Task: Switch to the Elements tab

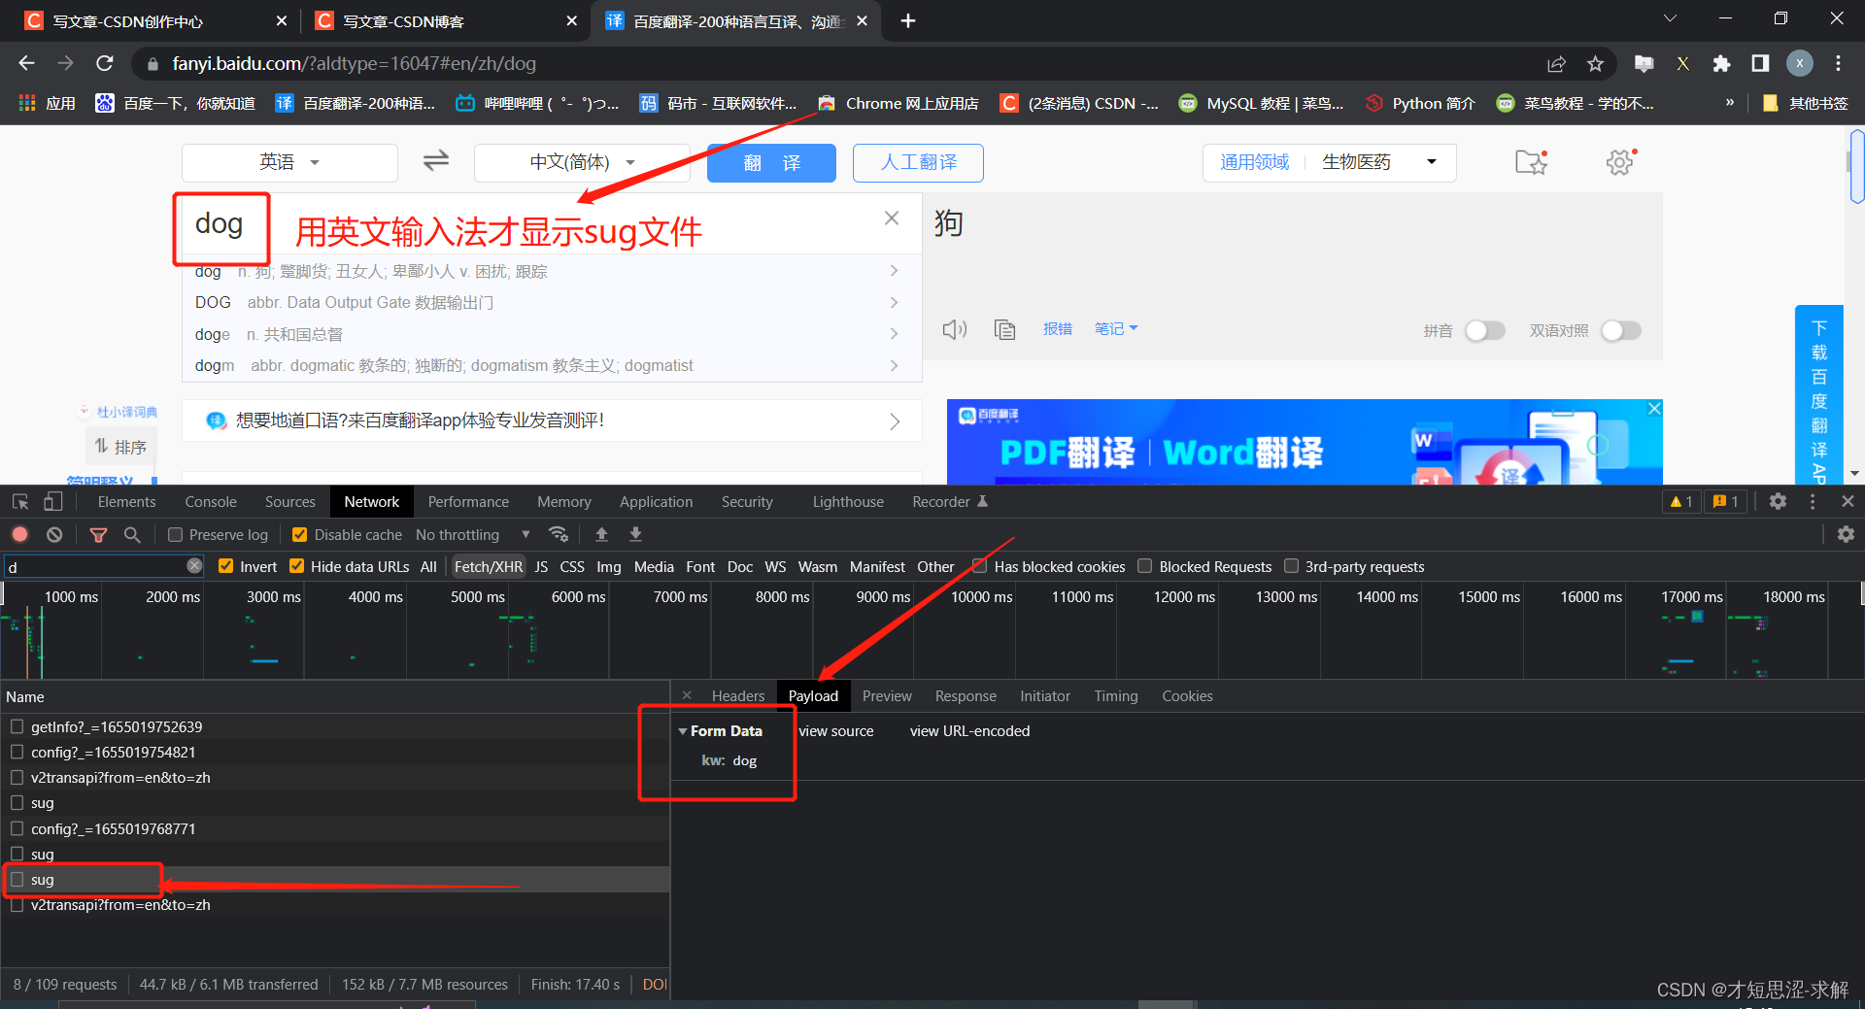Action: [x=126, y=502]
